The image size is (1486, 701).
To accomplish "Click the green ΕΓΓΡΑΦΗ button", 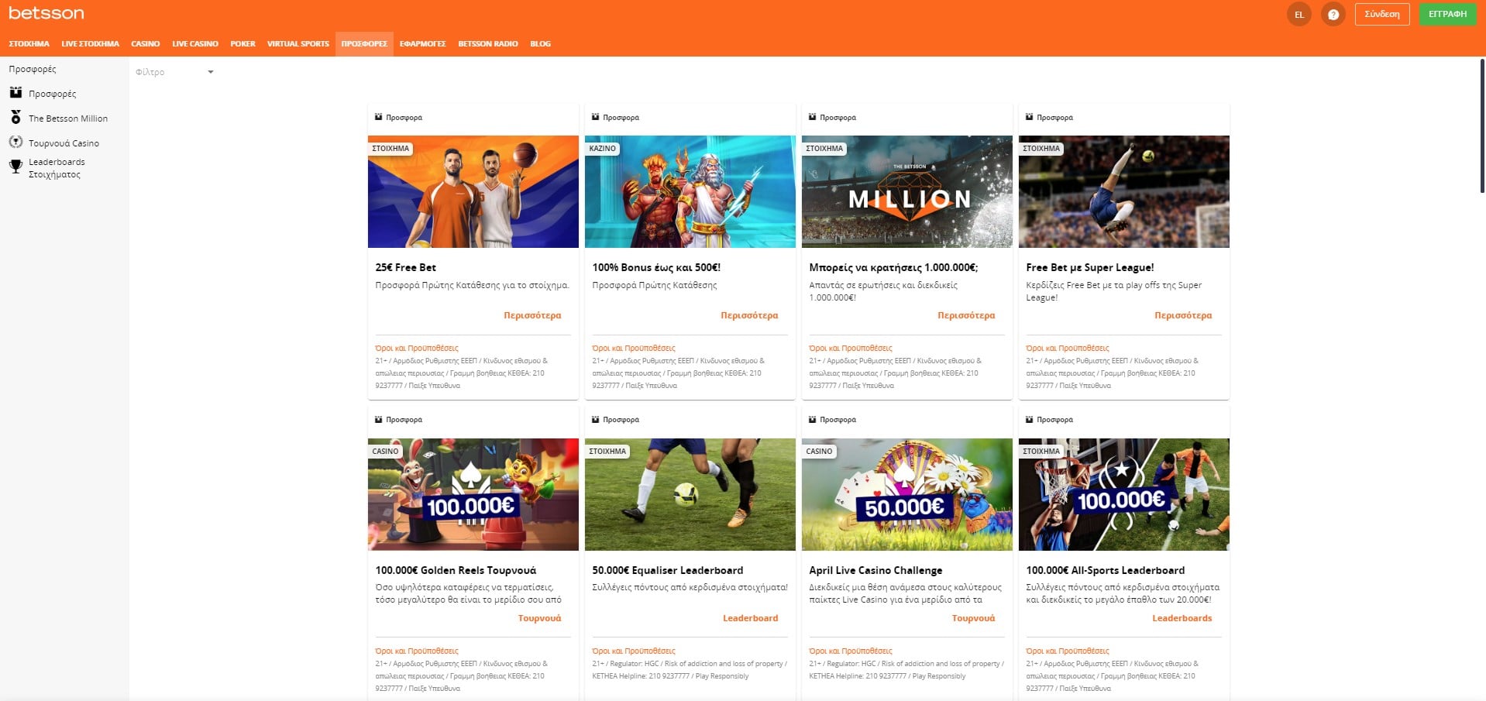I will (x=1448, y=14).
